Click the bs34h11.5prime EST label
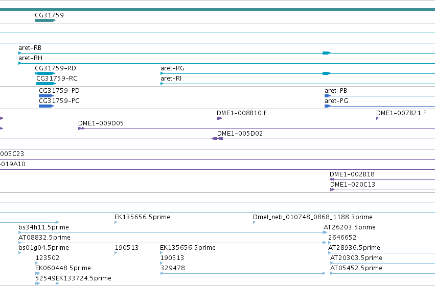The width and height of the screenshot is (435, 286). click(43, 227)
